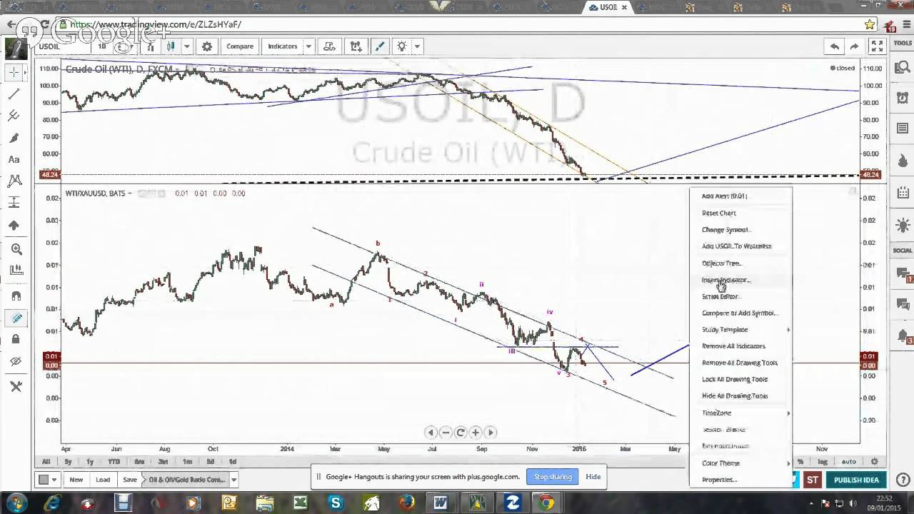Expand TimeZone submenu

coord(741,413)
